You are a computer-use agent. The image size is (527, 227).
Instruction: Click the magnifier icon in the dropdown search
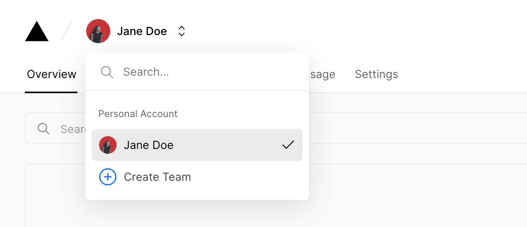[107, 72]
